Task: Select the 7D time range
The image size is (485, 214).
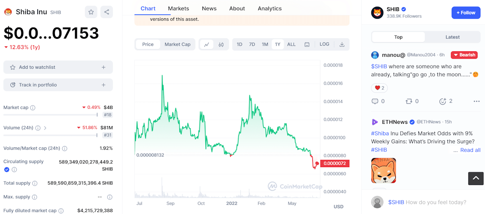Action: pos(252,44)
